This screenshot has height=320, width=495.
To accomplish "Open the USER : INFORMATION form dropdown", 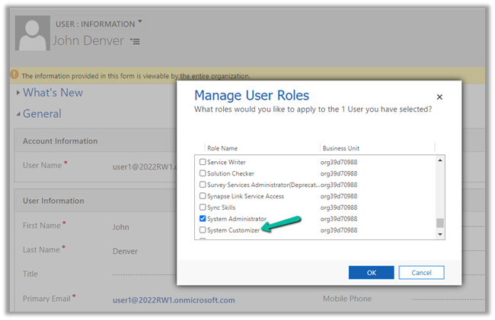I will coord(140,24).
